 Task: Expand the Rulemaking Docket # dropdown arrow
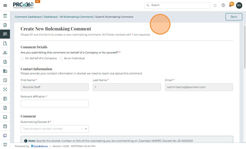tap(86, 129)
